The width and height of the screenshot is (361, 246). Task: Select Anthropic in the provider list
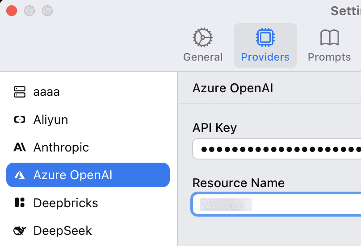click(88, 147)
